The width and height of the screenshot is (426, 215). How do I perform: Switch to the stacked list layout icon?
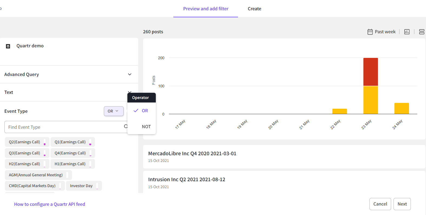pos(421,32)
